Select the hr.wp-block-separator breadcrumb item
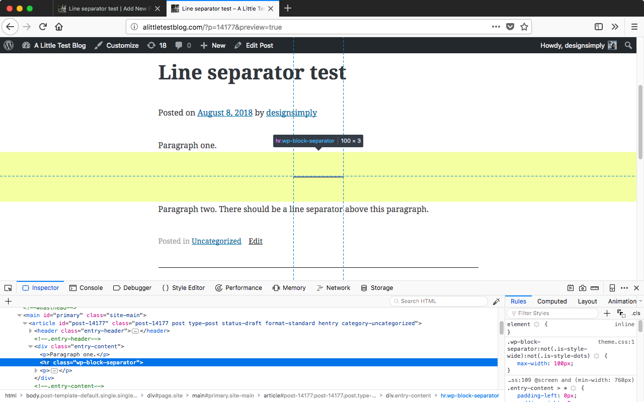 pos(469,395)
